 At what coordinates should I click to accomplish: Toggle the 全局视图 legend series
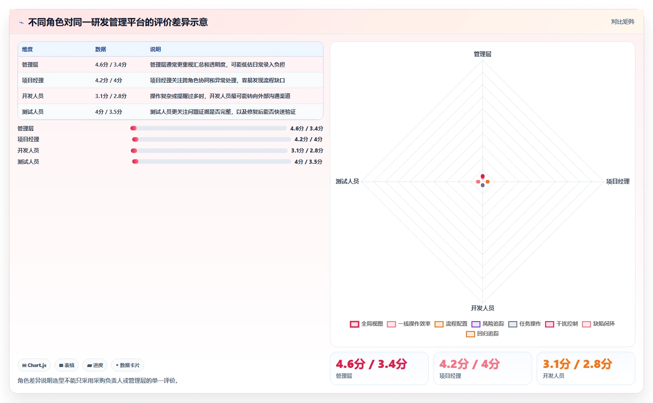(366, 324)
